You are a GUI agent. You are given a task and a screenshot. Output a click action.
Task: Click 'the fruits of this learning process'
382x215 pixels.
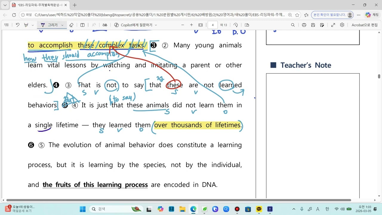click(95, 185)
